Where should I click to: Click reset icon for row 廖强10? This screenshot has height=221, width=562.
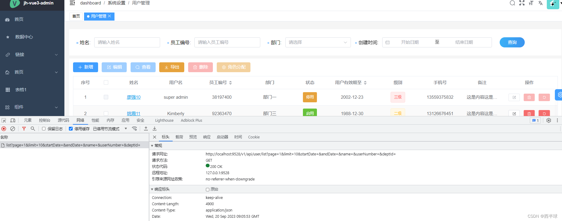[x=544, y=97]
